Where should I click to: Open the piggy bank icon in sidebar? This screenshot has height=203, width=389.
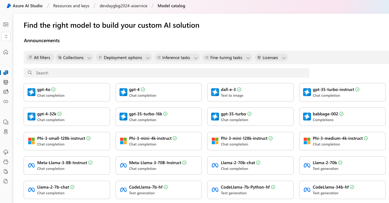point(6,162)
